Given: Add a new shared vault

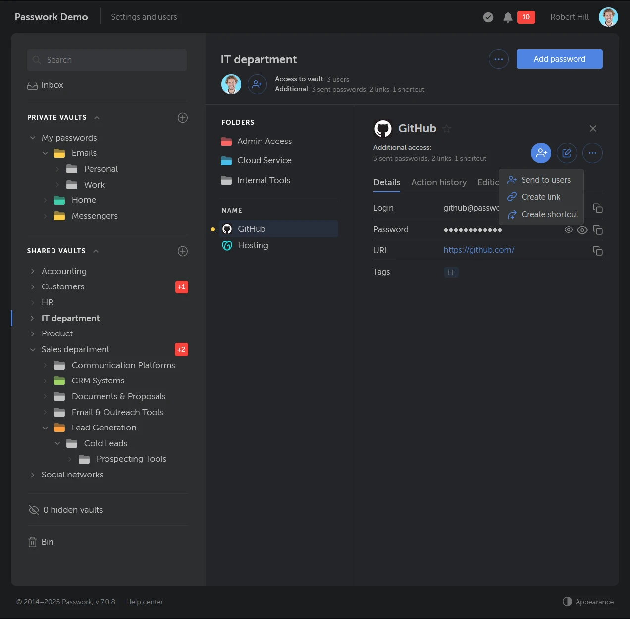Looking at the screenshot, I should click(x=183, y=251).
